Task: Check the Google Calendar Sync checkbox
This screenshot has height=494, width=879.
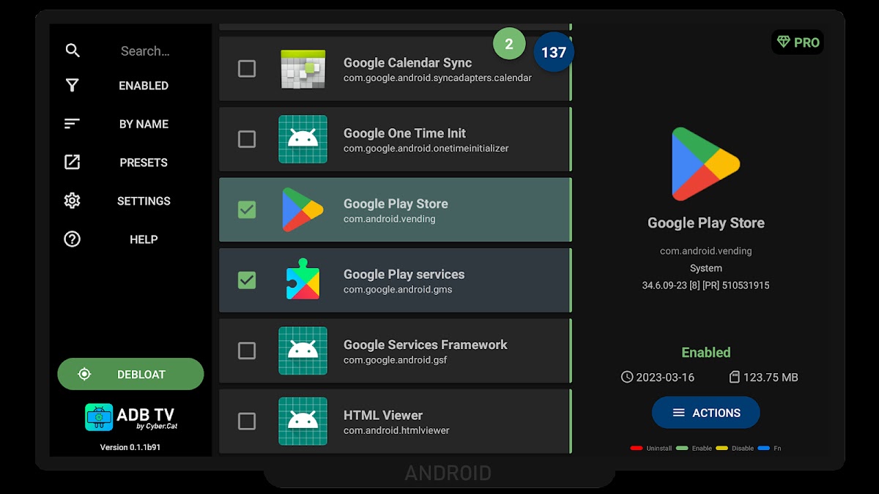Action: pyautogui.click(x=247, y=69)
